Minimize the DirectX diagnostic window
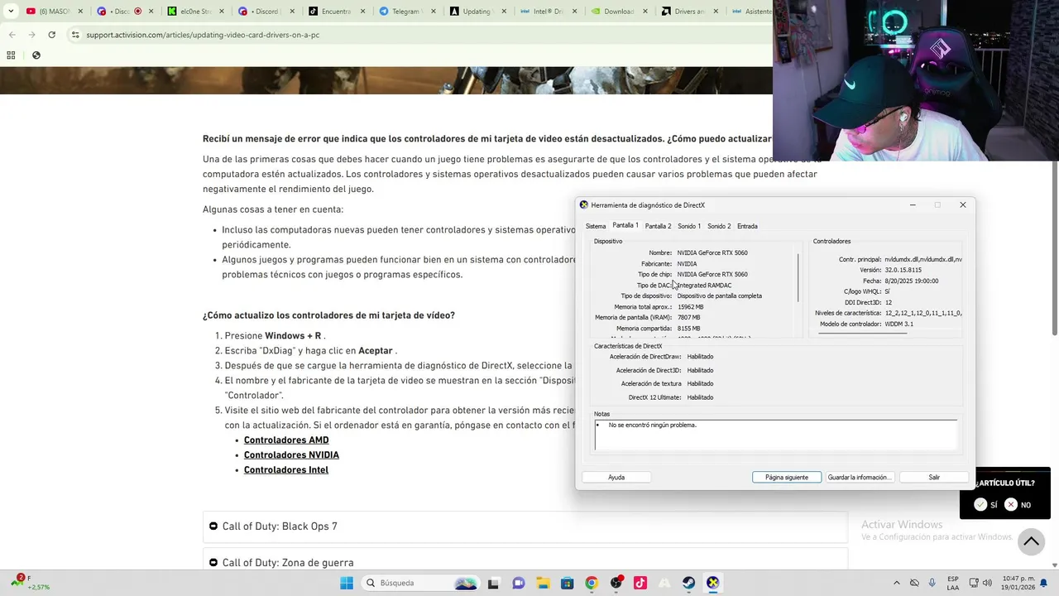Screen dimensions: 1059x596 point(913,204)
